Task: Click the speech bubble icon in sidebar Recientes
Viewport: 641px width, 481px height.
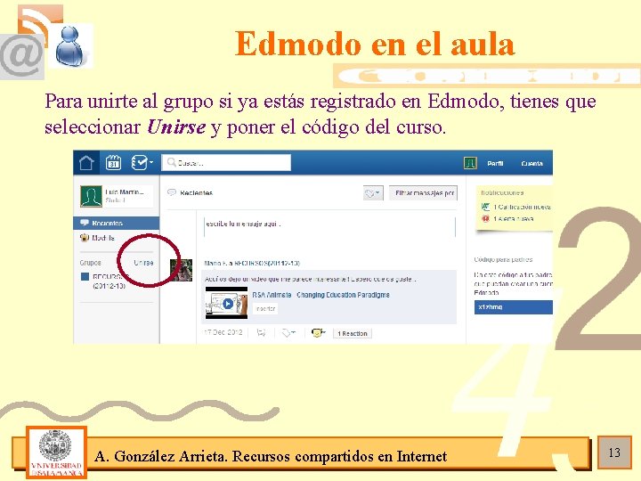Action: coord(85,223)
